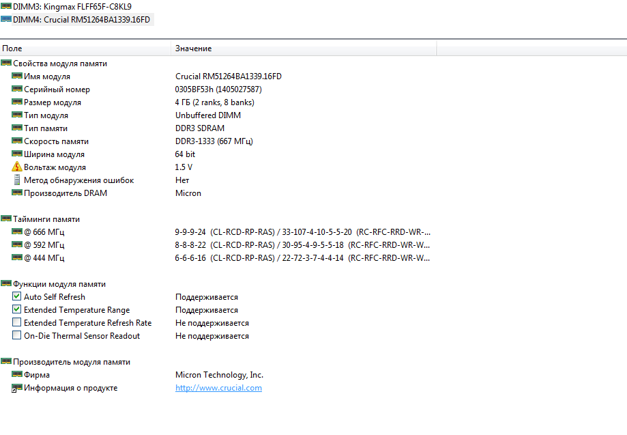Select the Unbuffered DIMM value
This screenshot has width=627, height=435.
tap(208, 115)
